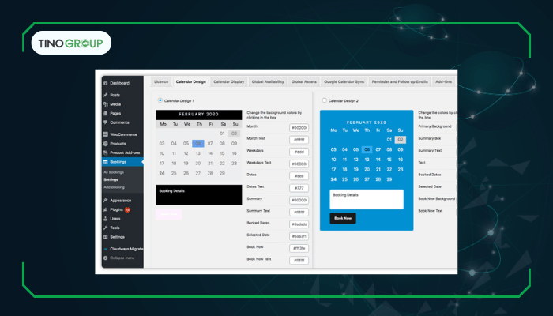The height and width of the screenshot is (316, 553).
Task: Select date 02 in Design 1 calendar
Action: [x=234, y=134]
